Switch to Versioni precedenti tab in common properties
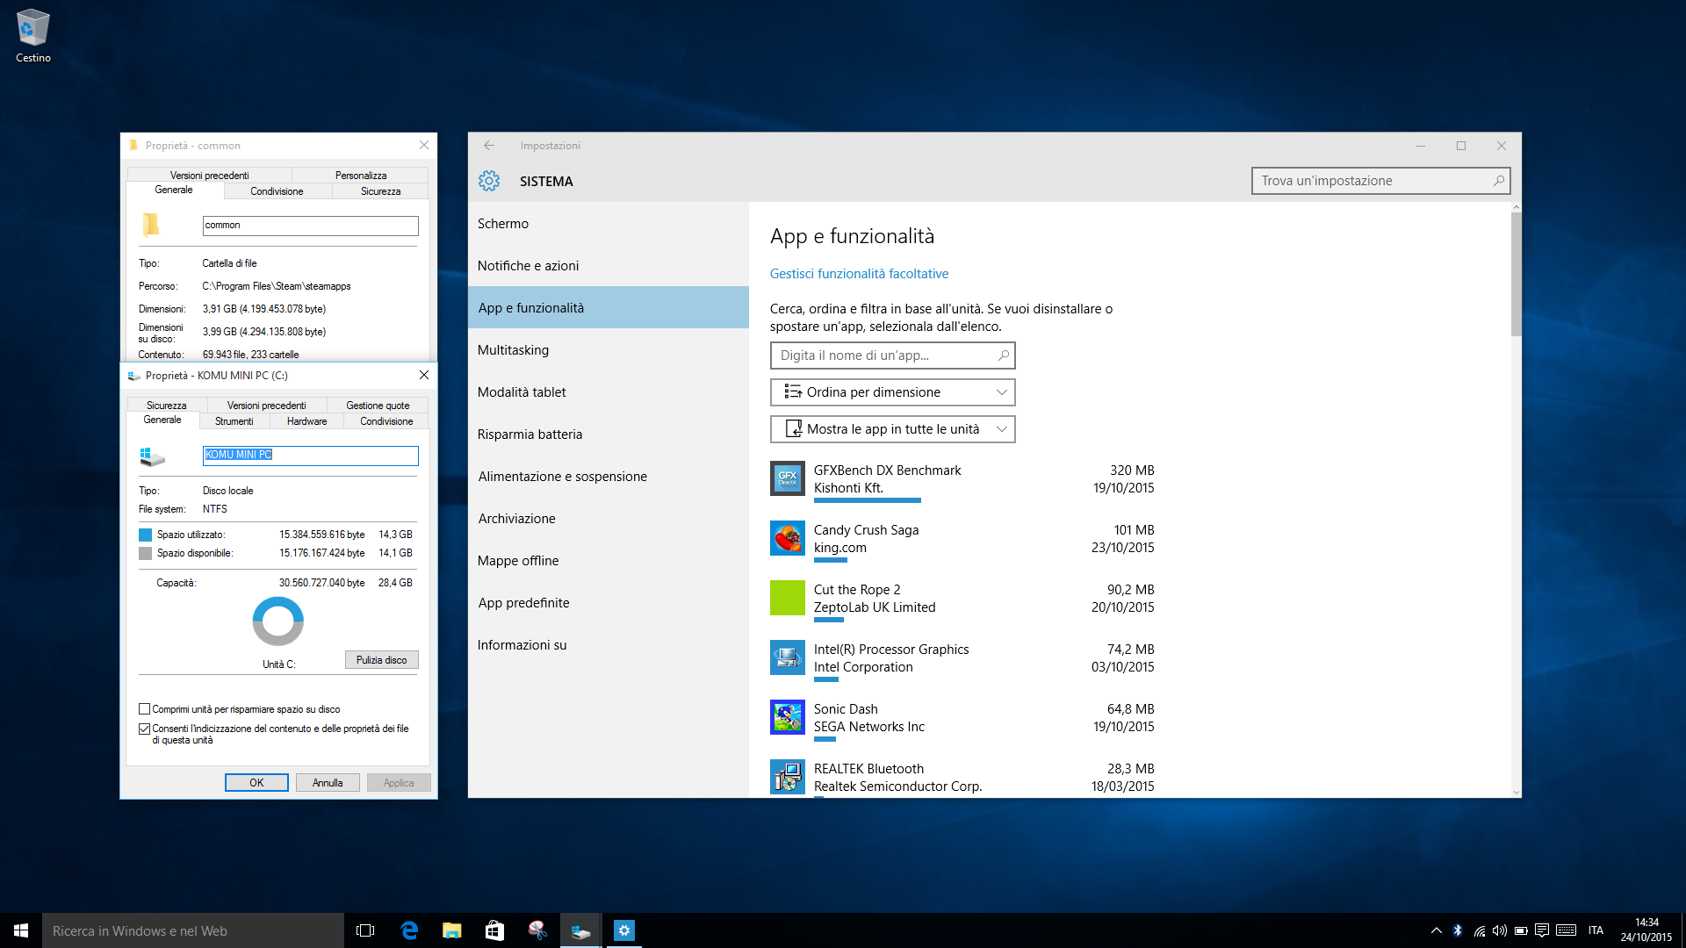The image size is (1686, 948). tap(209, 176)
